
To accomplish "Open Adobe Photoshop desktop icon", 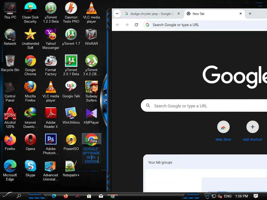I will [51, 144].
